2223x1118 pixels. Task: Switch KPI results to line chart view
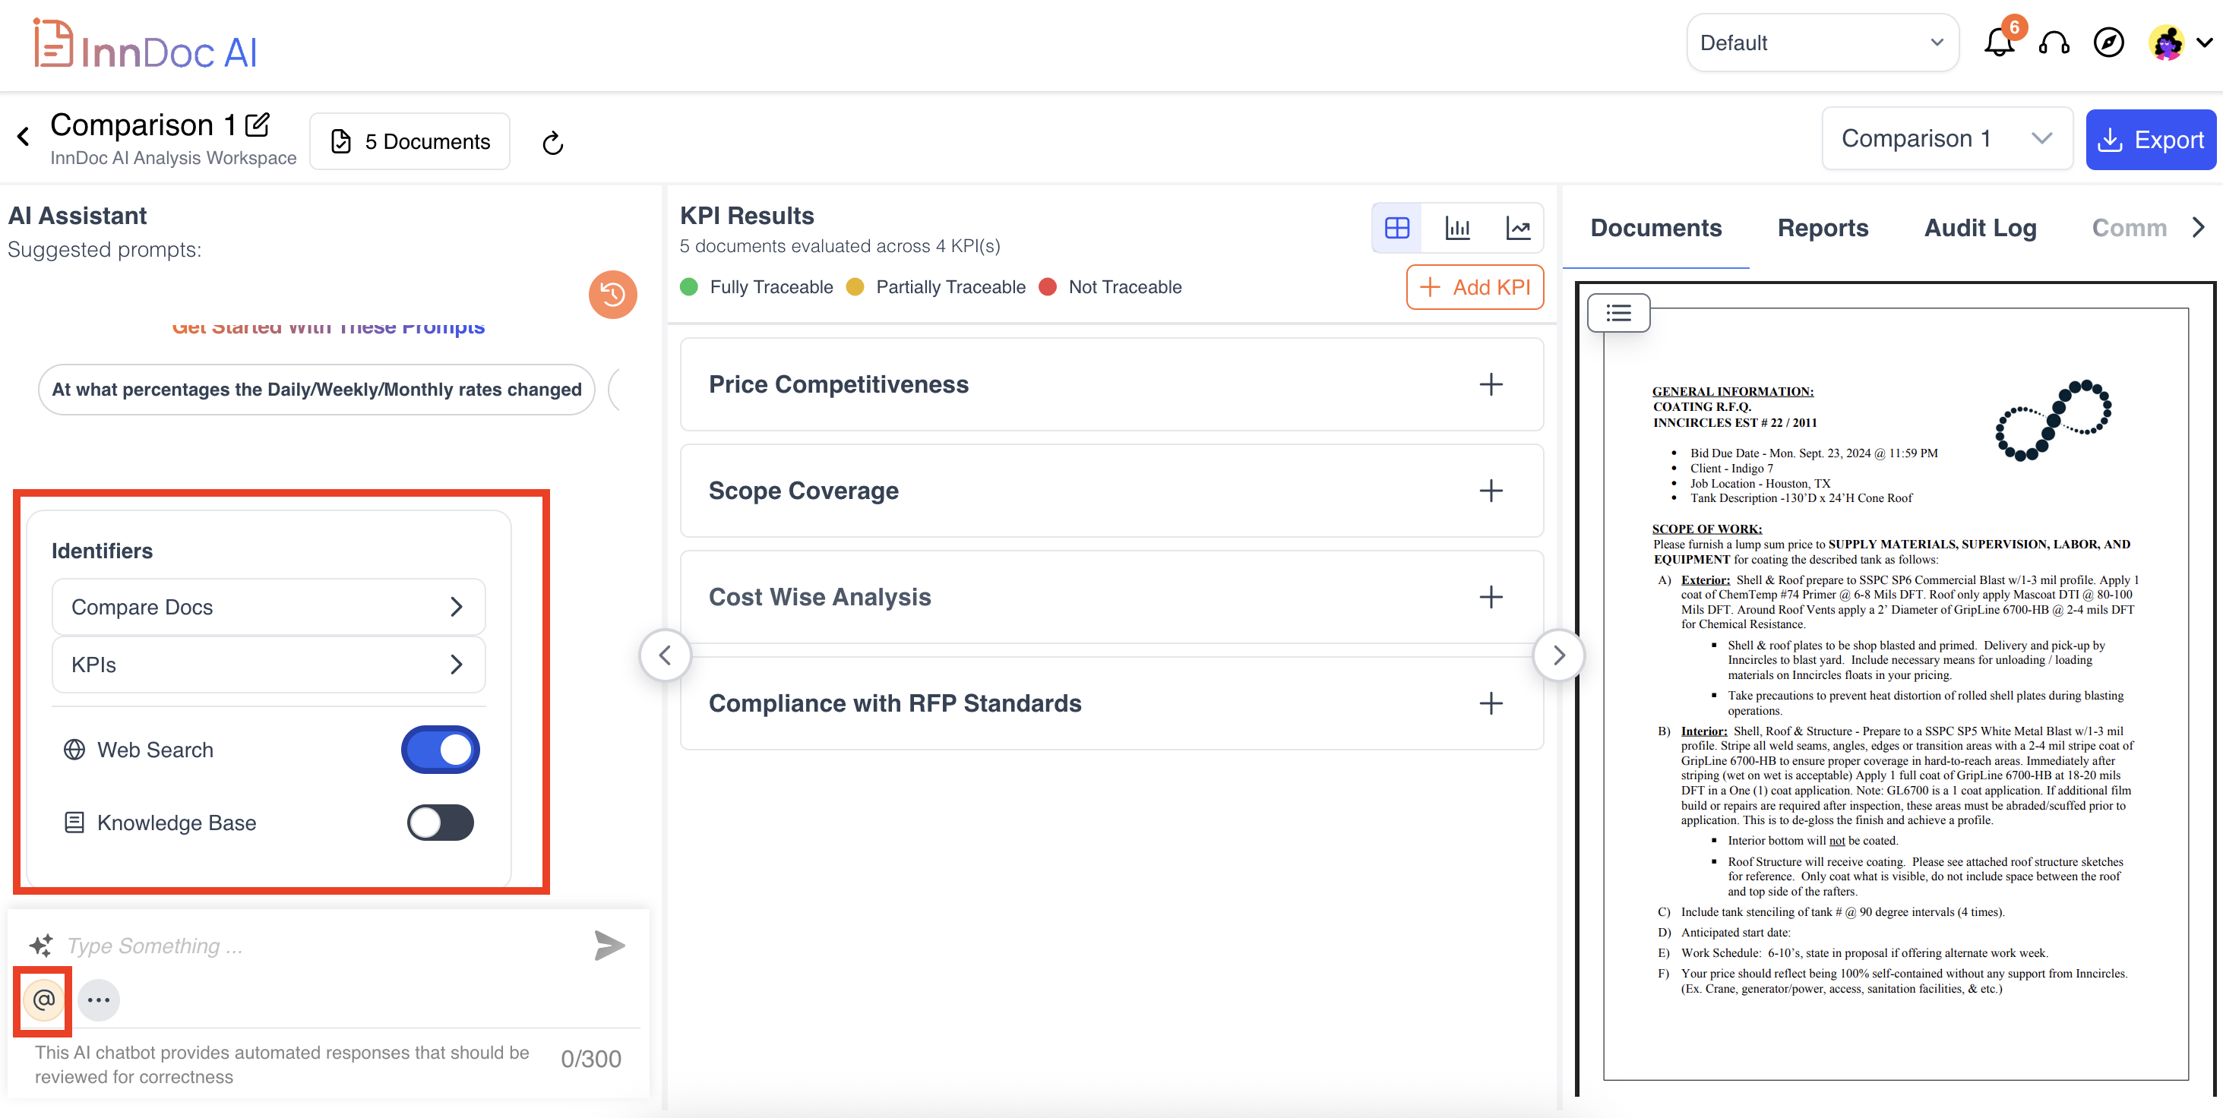click(x=1518, y=229)
